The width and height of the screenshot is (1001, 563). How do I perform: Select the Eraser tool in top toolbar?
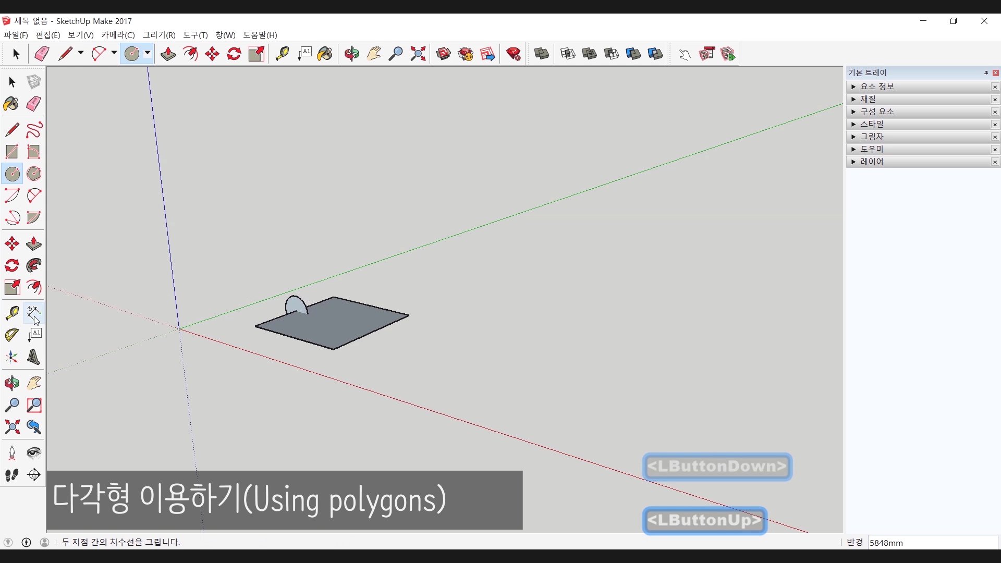pyautogui.click(x=42, y=54)
